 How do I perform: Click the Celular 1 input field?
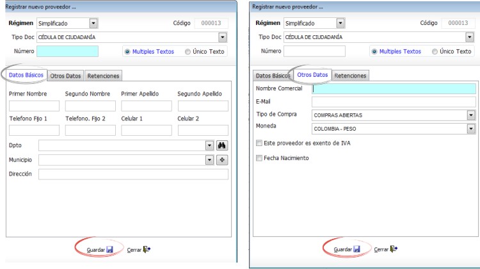(147, 130)
